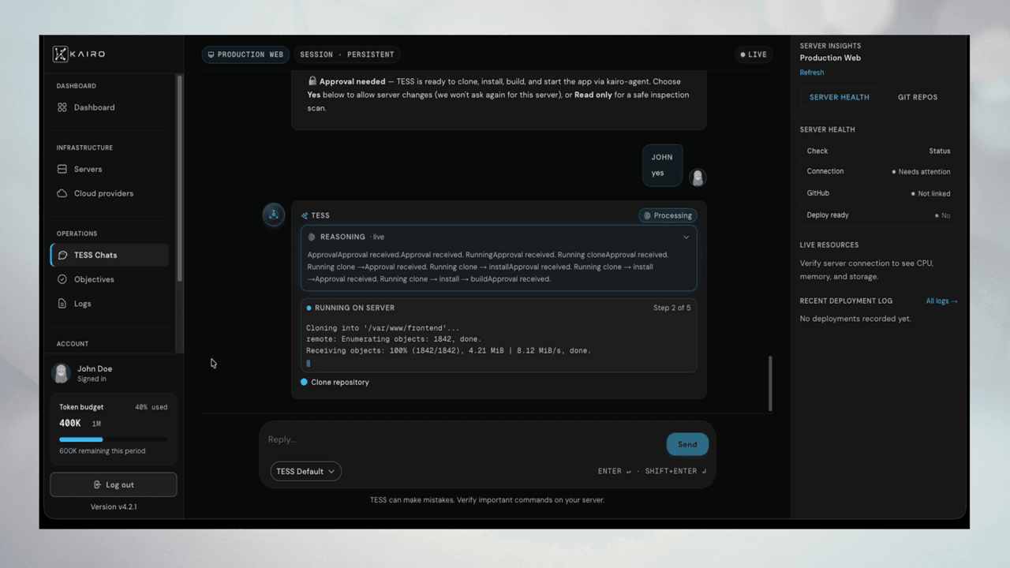1010x568 pixels.
Task: Click the Step 2 of 5 label
Action: (x=671, y=308)
